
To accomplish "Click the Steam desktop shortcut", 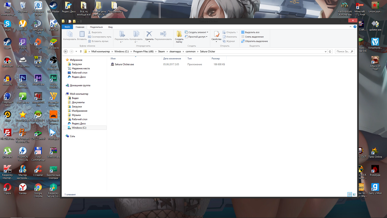I will click(7, 43).
